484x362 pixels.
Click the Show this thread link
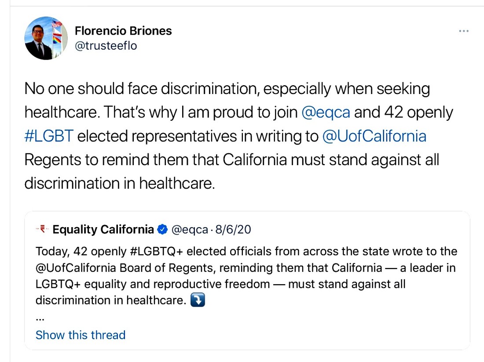81,335
